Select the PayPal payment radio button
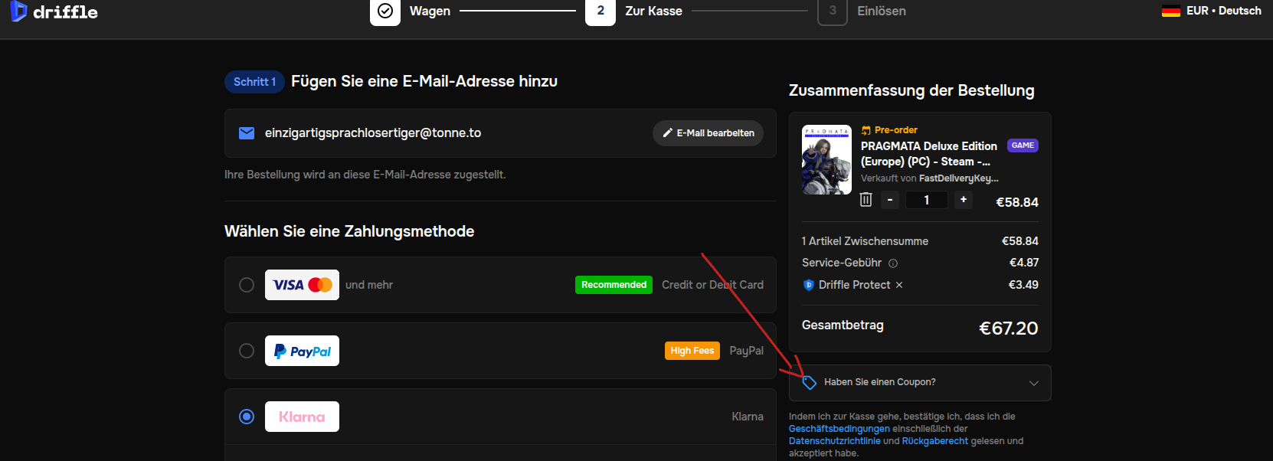1273x461 pixels. 247,351
